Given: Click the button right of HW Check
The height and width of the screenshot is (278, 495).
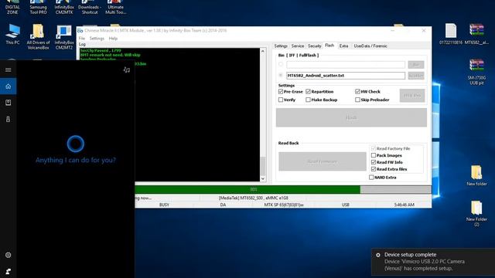Looking at the screenshot, I should (412, 96).
